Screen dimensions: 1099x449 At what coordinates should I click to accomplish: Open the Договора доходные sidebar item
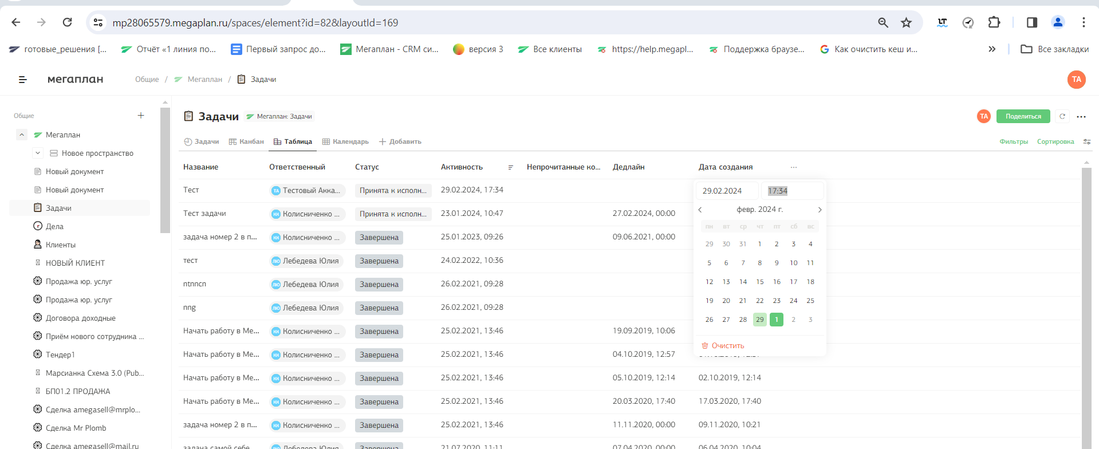[80, 318]
